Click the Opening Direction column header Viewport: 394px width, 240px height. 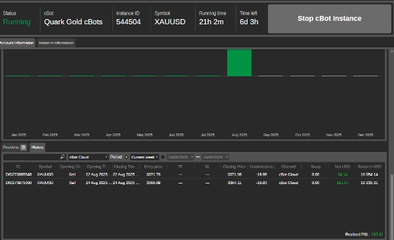[x=72, y=166]
